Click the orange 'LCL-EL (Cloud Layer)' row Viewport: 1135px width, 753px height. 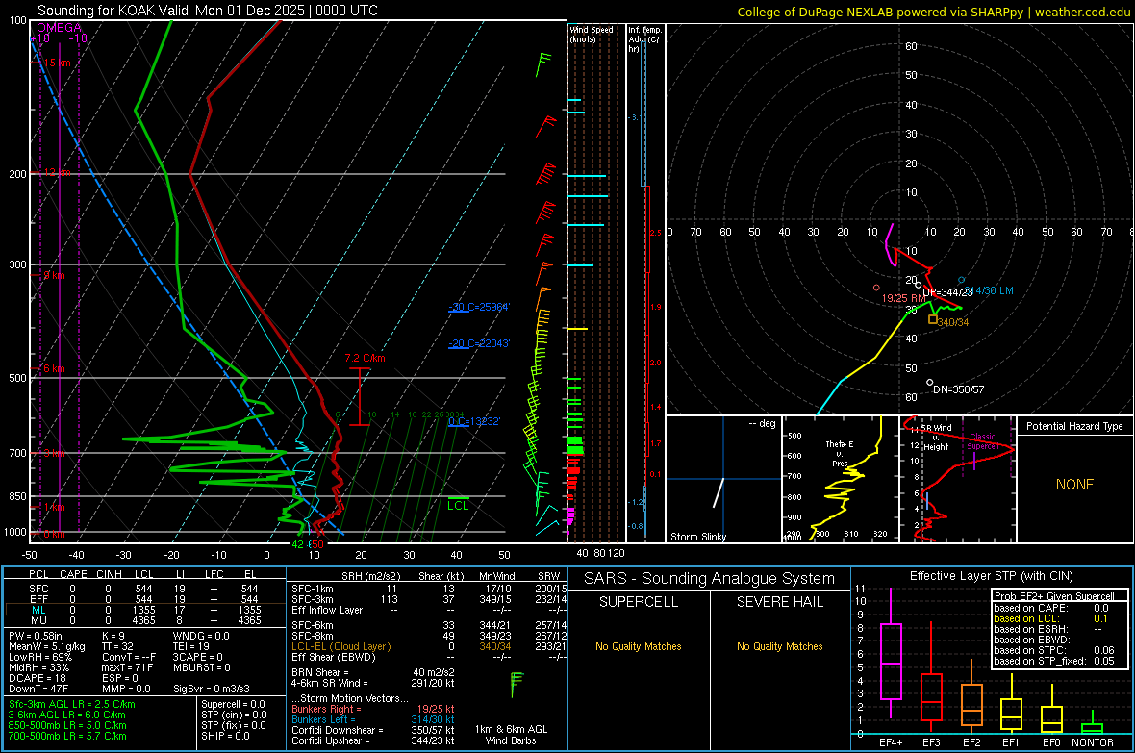pyautogui.click(x=429, y=646)
